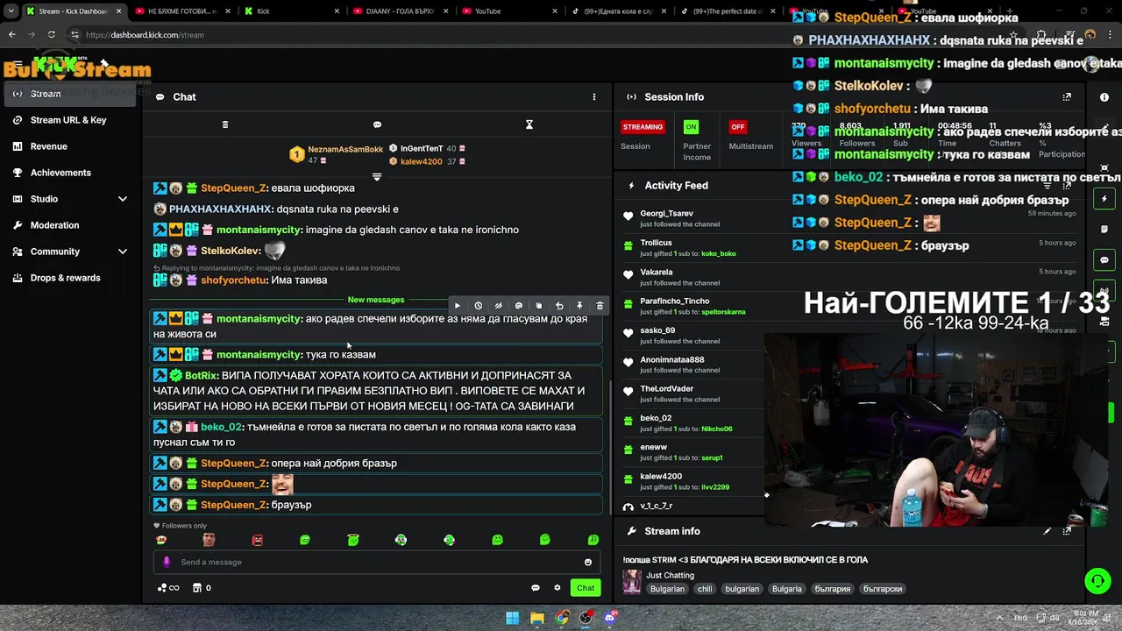Viewport: 1122px width, 631px height.
Task: Edit stream info with the pencil icon
Action: point(1047,531)
